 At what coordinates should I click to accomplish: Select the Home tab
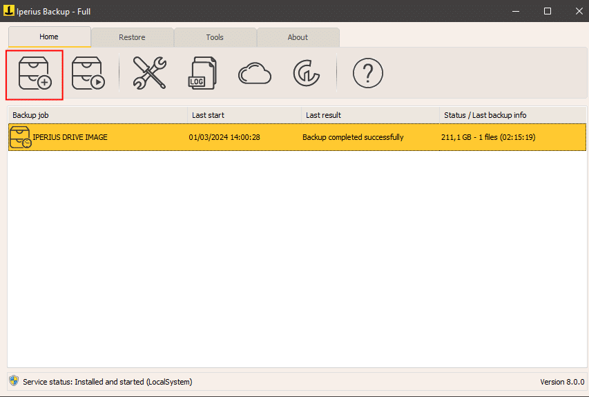point(49,37)
